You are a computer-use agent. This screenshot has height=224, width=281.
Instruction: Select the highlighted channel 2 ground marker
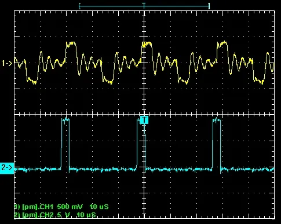coord(7,168)
